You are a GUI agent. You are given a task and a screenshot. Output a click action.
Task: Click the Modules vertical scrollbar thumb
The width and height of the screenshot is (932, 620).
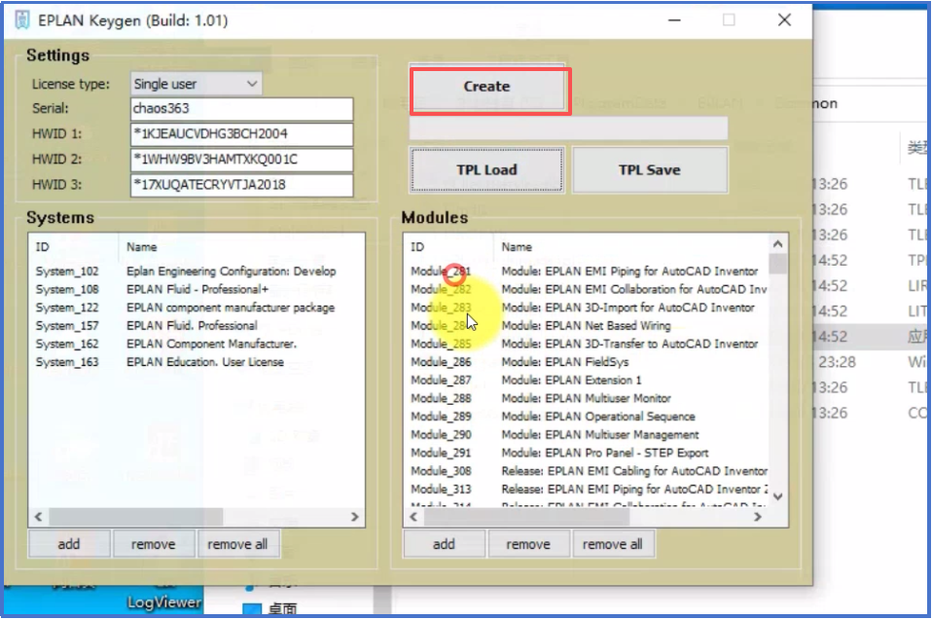pos(778,264)
